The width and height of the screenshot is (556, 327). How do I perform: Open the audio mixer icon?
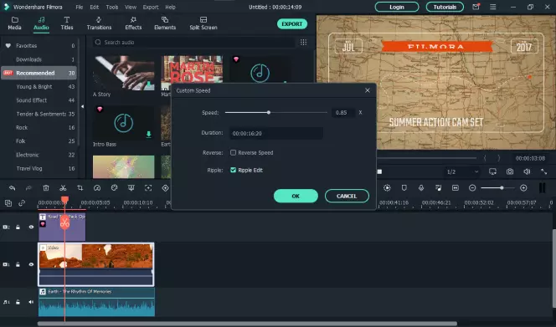438,188
